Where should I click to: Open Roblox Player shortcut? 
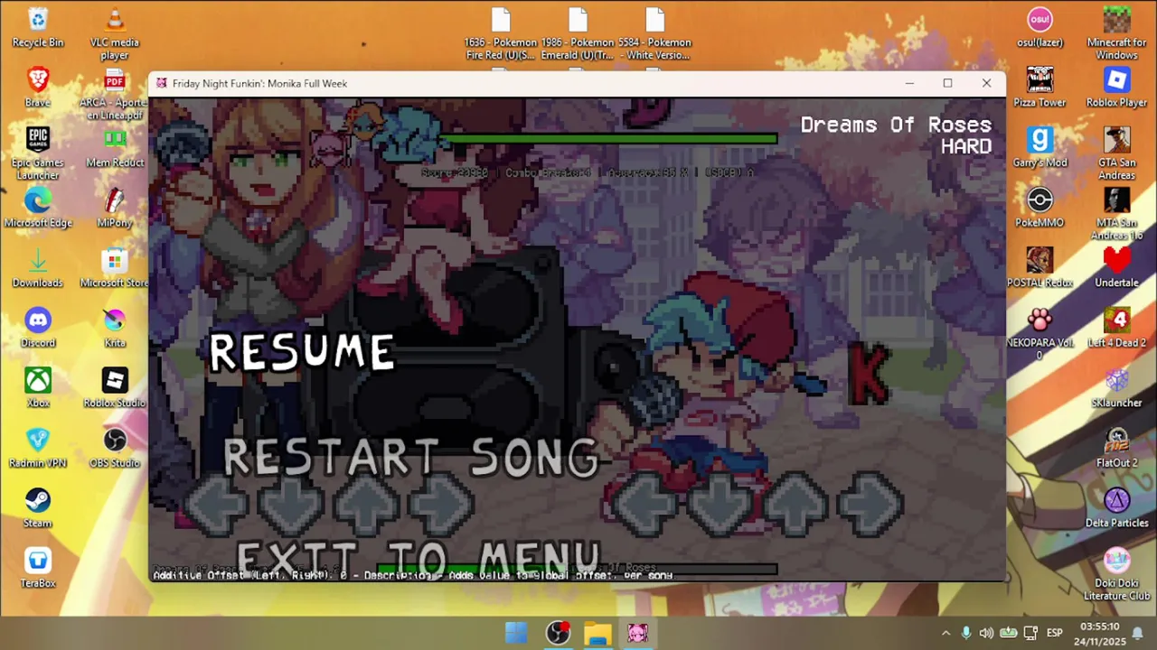coord(1117,87)
